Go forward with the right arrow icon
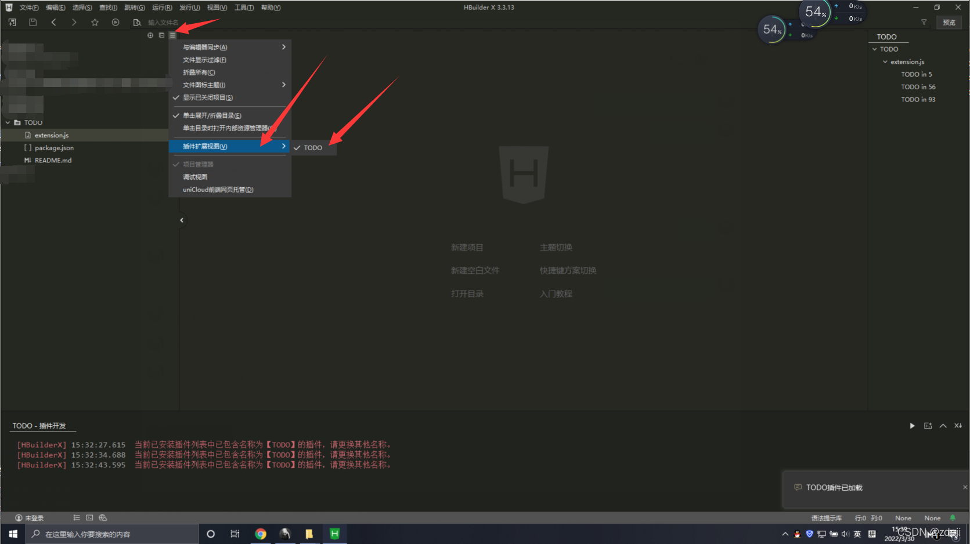Screen dimensions: 970x544 74,22
